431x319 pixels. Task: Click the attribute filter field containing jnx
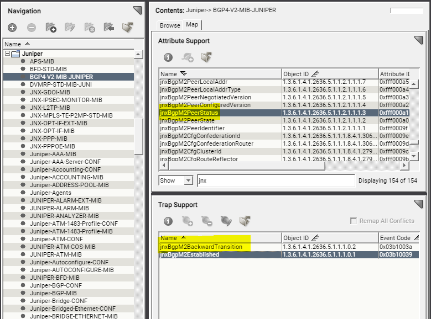[x=276, y=180]
